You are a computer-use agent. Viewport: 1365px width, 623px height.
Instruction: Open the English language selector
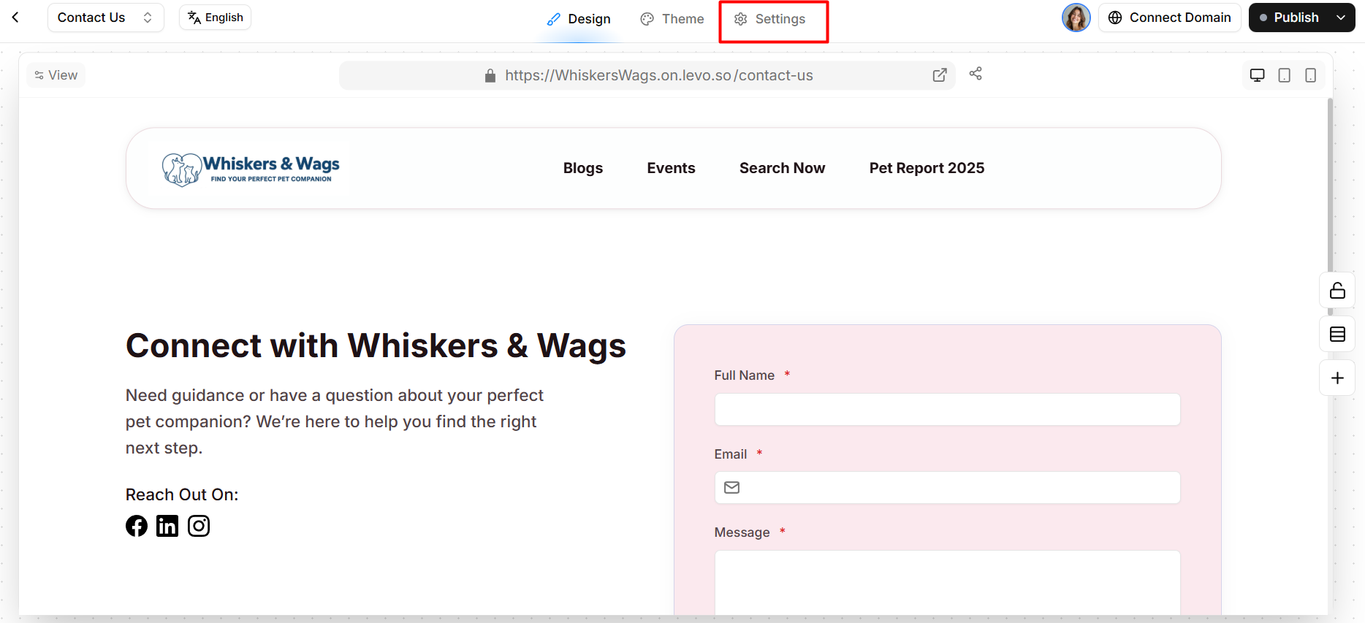215,18
